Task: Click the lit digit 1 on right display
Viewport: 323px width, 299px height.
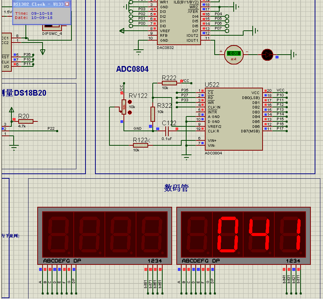Action: pos(298,234)
